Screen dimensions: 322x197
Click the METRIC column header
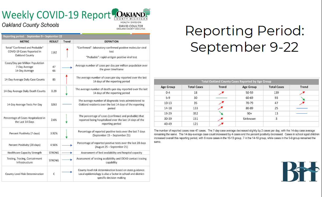coord(25,41)
